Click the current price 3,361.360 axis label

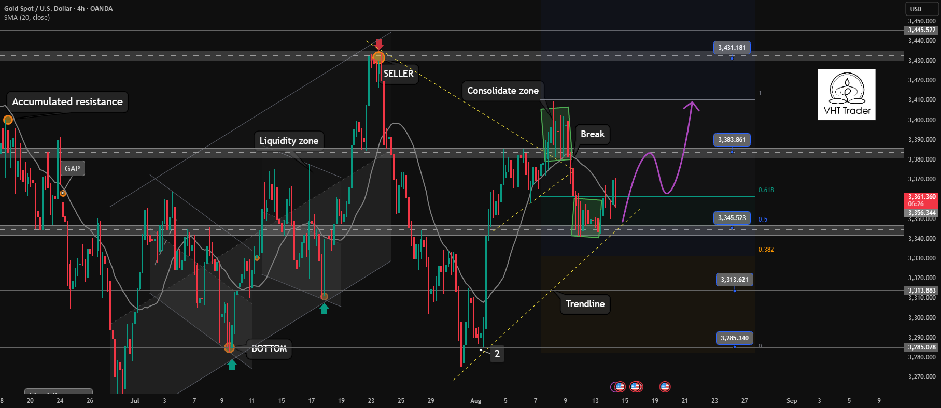click(922, 197)
